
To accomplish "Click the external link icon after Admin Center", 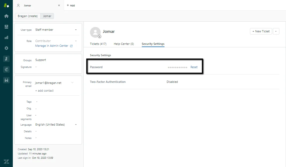I will pos(71,46).
